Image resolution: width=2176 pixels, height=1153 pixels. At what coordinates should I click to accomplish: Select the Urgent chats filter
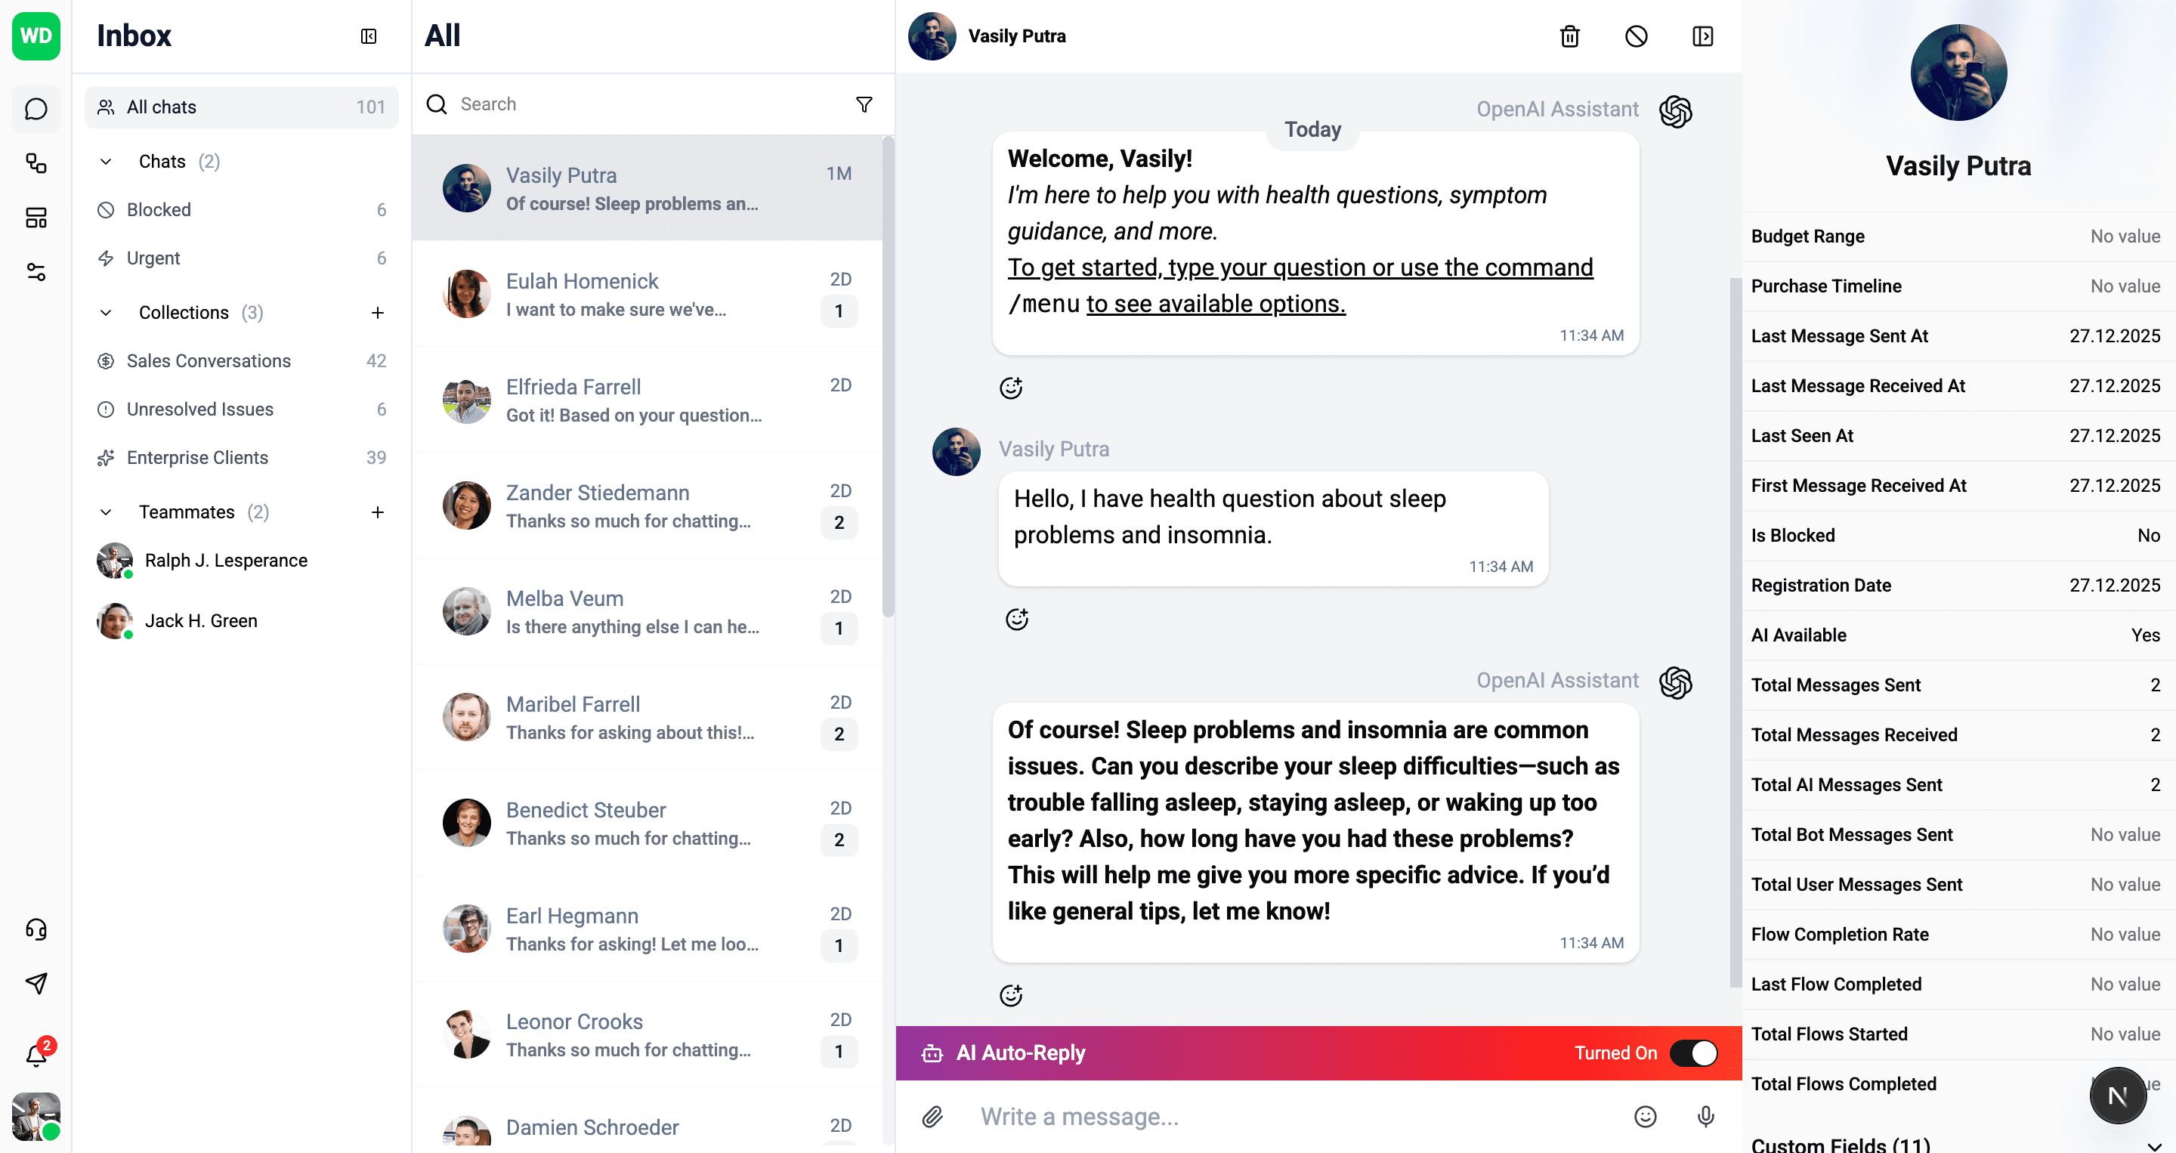[153, 258]
